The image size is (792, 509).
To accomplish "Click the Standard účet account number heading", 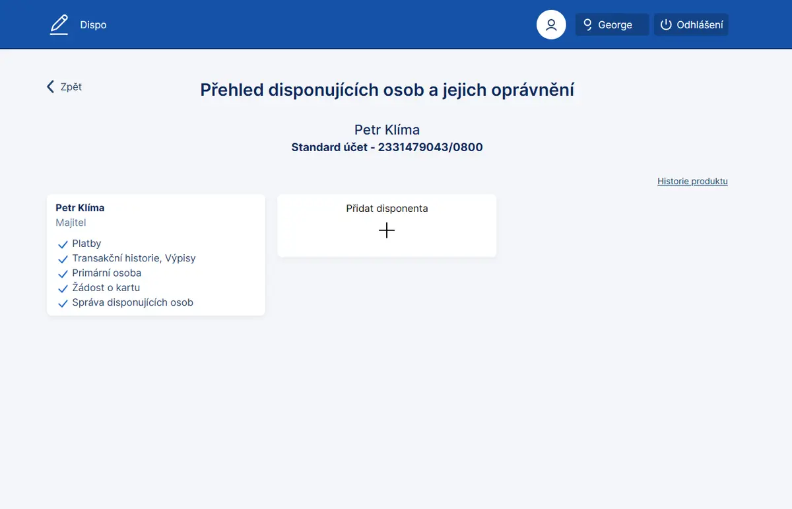I will (387, 147).
